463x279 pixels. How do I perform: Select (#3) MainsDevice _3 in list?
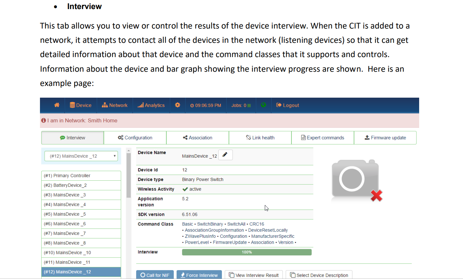click(x=81, y=195)
